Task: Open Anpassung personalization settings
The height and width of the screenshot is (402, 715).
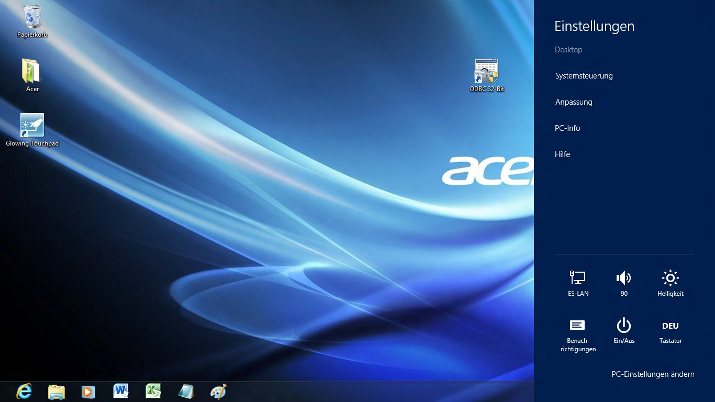Action: click(574, 102)
